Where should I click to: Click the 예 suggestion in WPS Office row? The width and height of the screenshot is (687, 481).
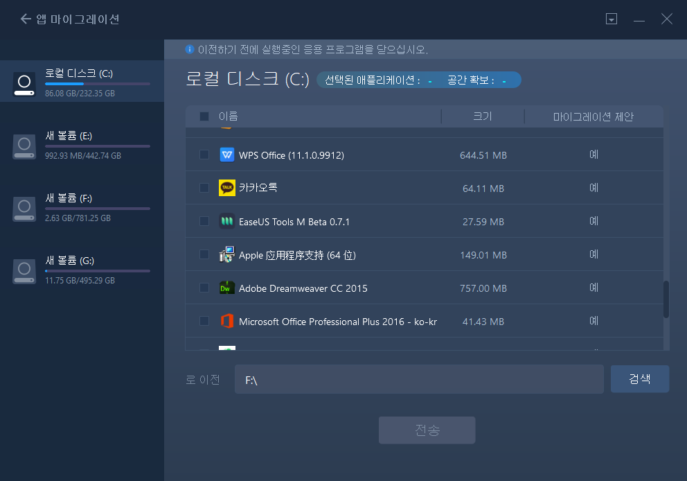pos(594,155)
